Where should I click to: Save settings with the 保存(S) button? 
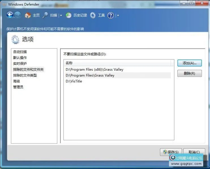[x=171, y=152]
